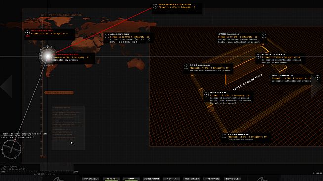Choose the VOICEPRINT tool
This screenshot has height=181, width=323.
coord(151,179)
